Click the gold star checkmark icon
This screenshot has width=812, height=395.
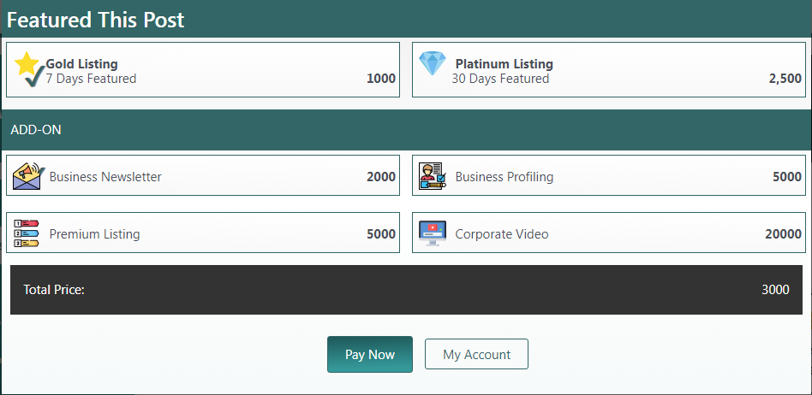click(29, 68)
